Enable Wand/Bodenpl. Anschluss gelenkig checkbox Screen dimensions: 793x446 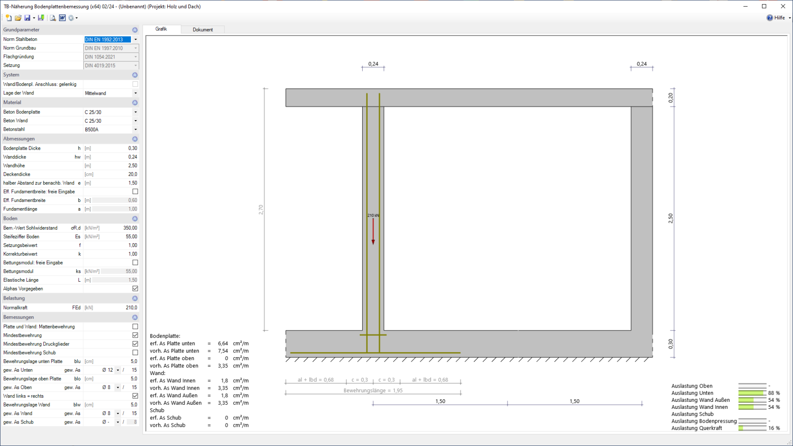tap(135, 84)
